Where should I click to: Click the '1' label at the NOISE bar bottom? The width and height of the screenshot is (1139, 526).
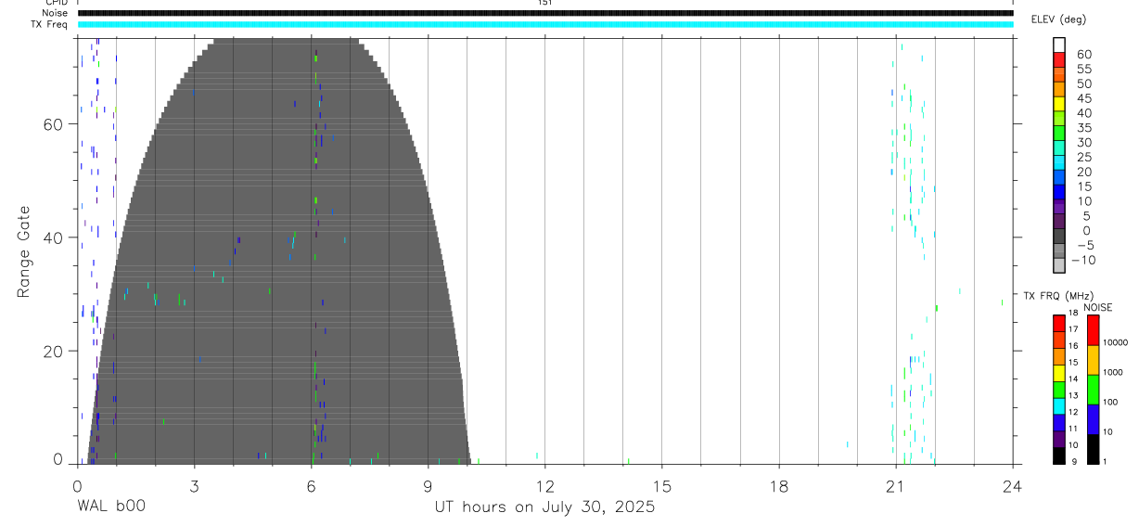(x=1105, y=461)
